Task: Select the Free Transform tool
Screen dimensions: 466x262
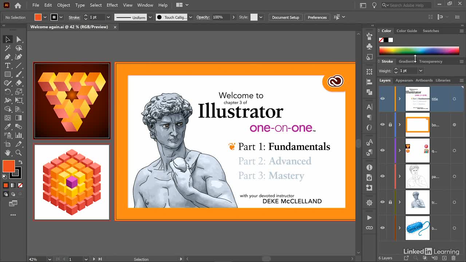Action: coord(19,100)
